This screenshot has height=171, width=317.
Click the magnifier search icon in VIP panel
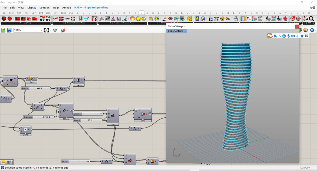pyautogui.click(x=311, y=18)
